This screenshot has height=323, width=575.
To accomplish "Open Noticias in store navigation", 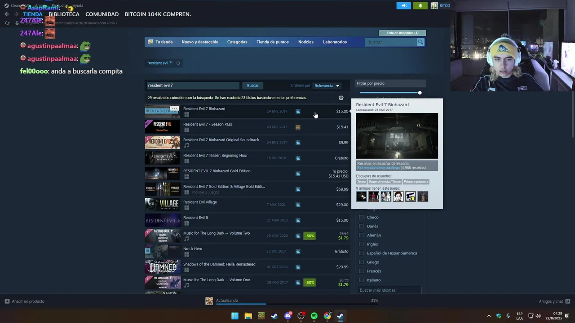I will pyautogui.click(x=306, y=42).
